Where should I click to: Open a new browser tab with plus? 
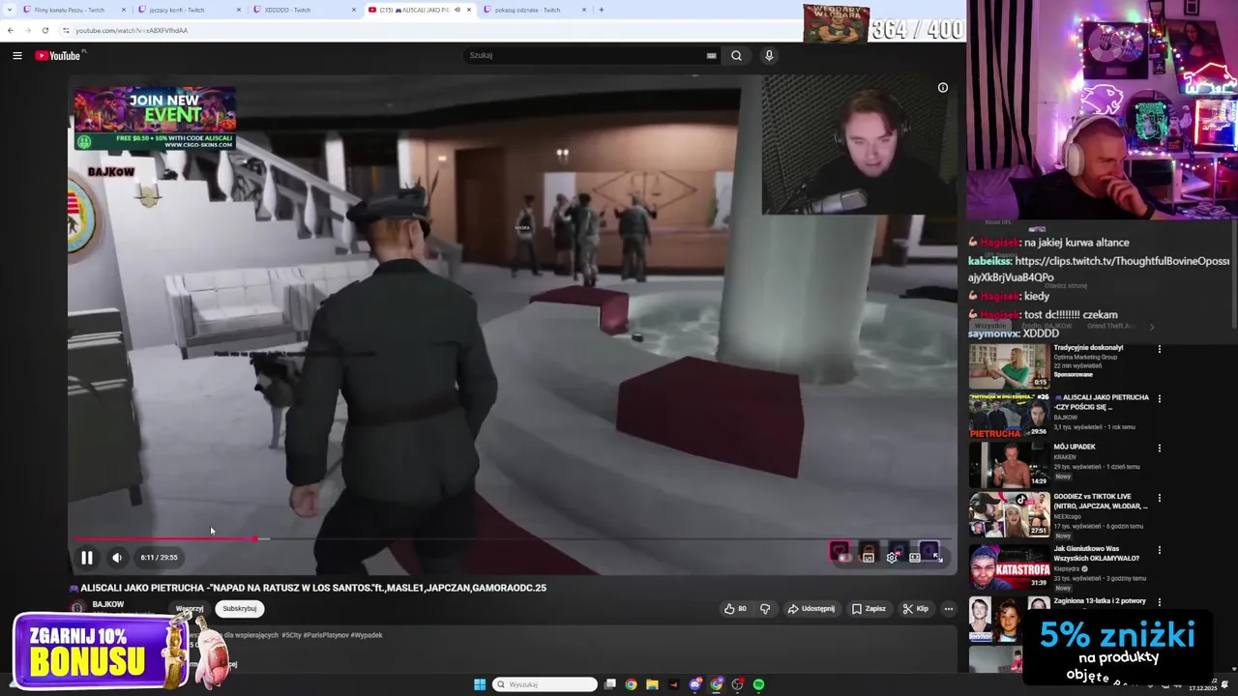pyautogui.click(x=602, y=10)
